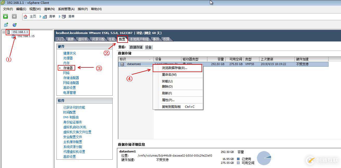Viewport: 341px width, 168px height.
Task: Open the 帮助(H) menu
Action: [96, 9]
